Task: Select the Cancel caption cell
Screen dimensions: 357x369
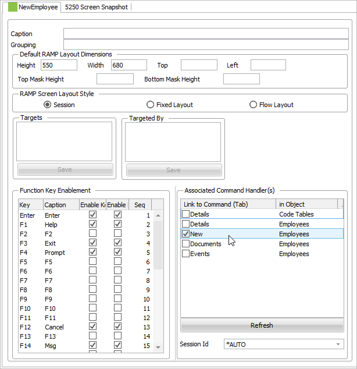Action: [54, 327]
